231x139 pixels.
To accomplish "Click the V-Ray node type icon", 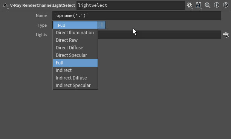I will coord(5,6).
